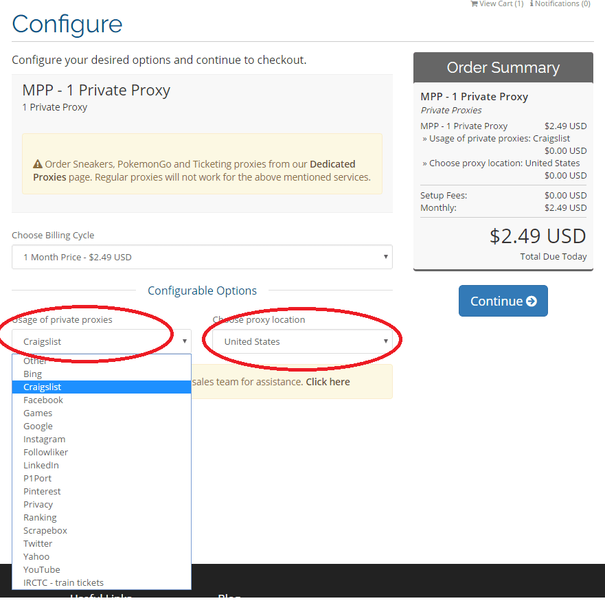
Task: Select IRCTC - train tickets option
Action: point(102,582)
